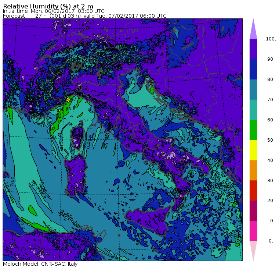Click the 50-60 green color bar segment
This screenshot has height=269, width=279.
pos(253,130)
